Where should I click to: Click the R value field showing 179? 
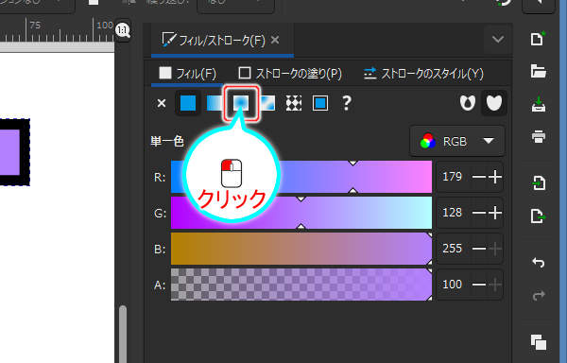[453, 177]
